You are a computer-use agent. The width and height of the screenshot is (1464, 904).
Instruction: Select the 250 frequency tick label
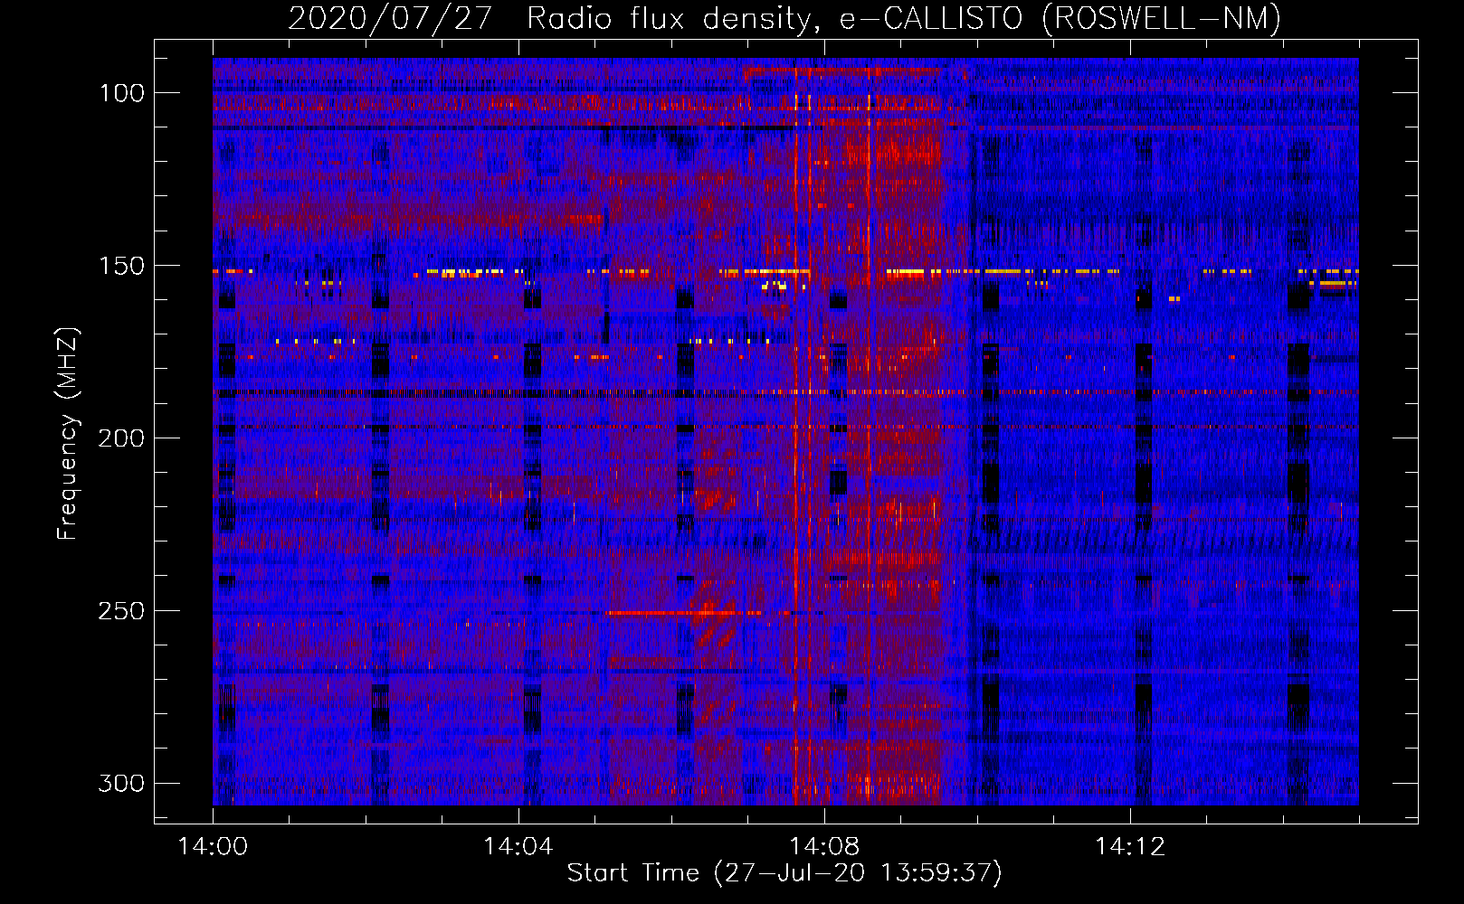pyautogui.click(x=121, y=611)
